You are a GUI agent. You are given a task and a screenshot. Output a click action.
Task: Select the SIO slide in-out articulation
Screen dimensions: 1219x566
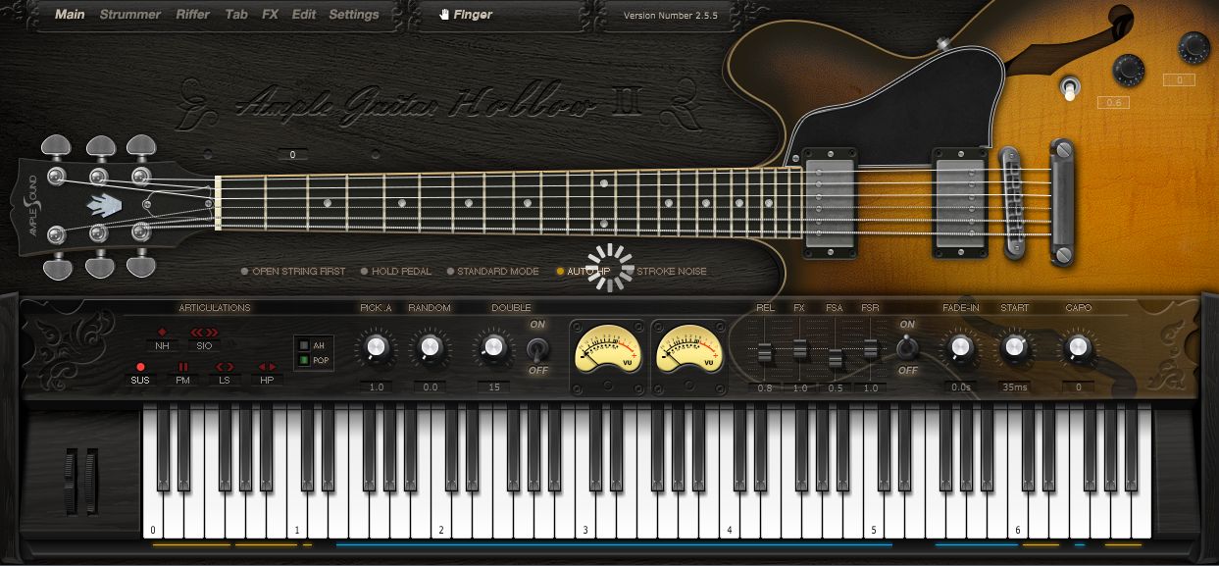204,339
